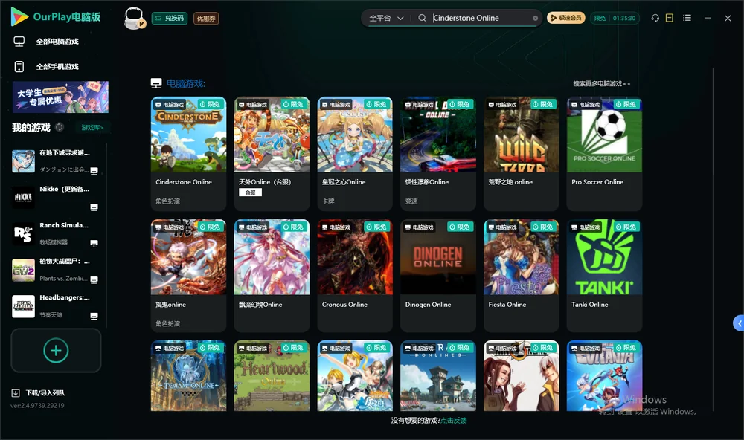Open the 擒鬼online game card
The height and width of the screenshot is (440, 744).
[188, 276]
